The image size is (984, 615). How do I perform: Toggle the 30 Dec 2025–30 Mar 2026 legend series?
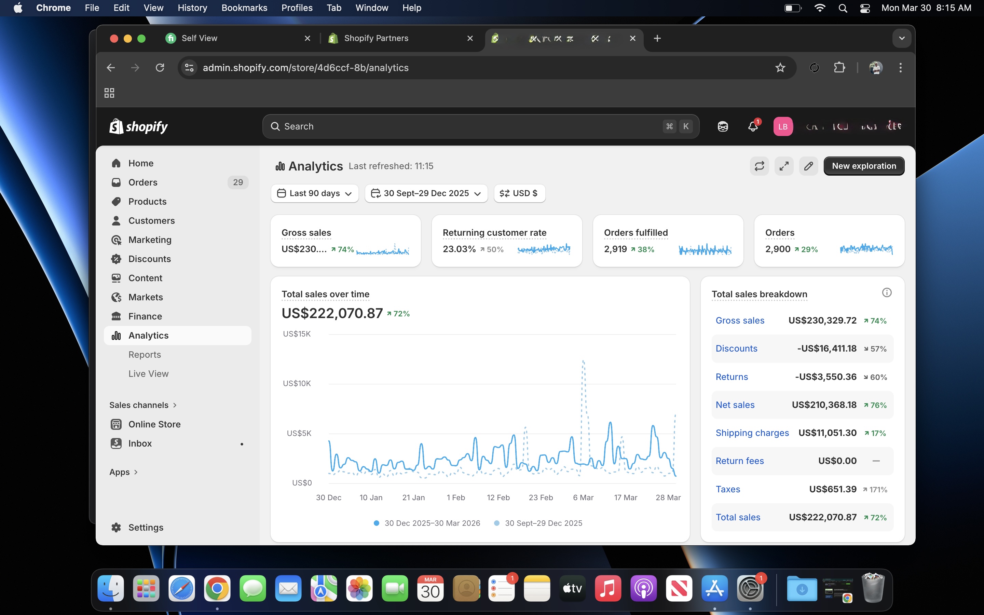427,523
